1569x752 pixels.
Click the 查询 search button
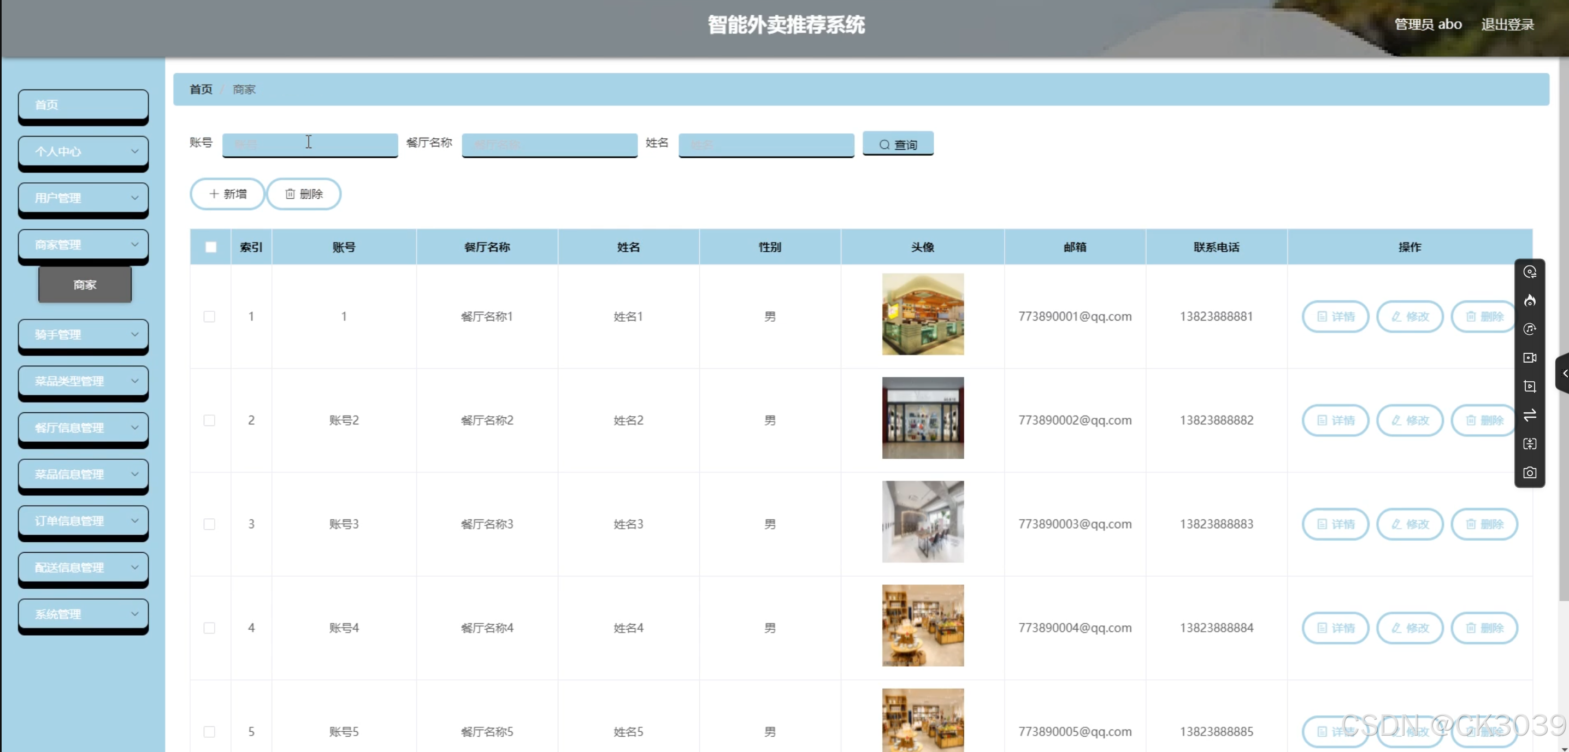pyautogui.click(x=898, y=144)
